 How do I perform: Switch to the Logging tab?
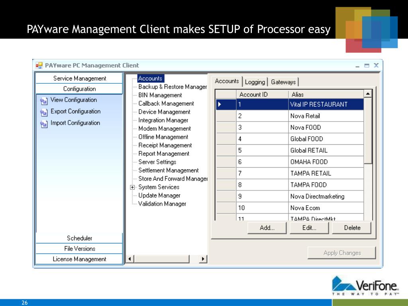pos(255,82)
